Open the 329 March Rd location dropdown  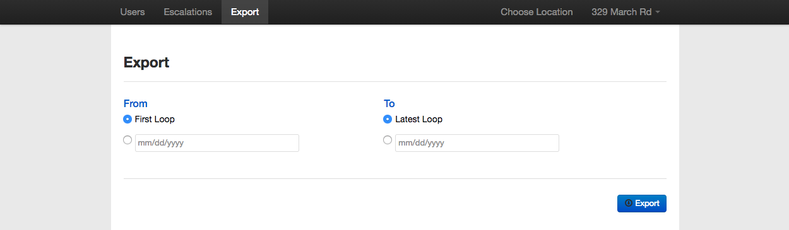click(626, 12)
